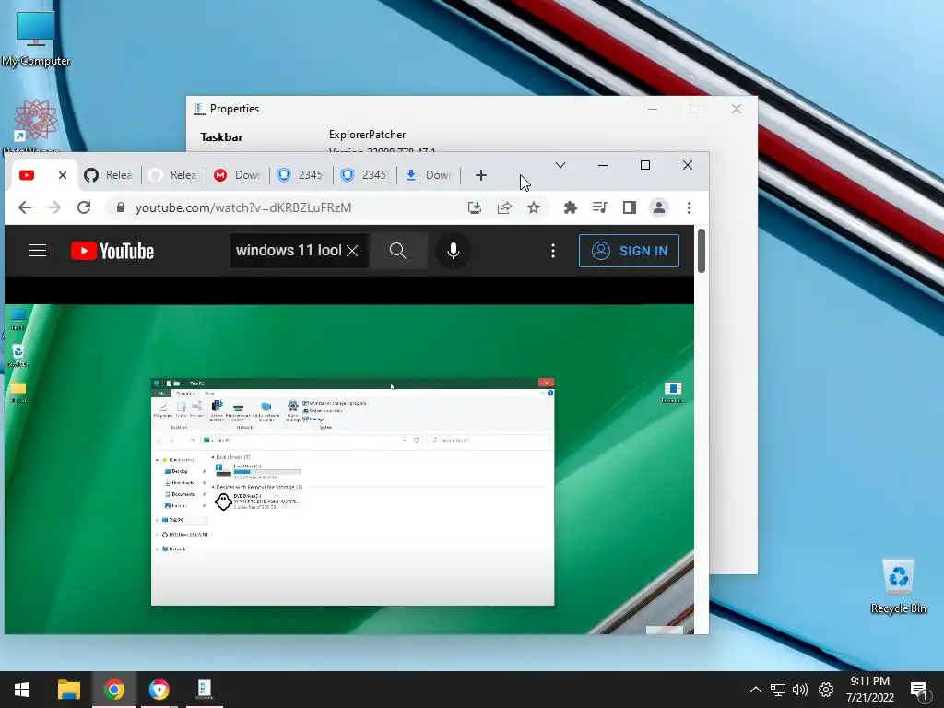Open the media controls icon in Chrome
Viewport: 944px width, 708px height.
coord(599,207)
